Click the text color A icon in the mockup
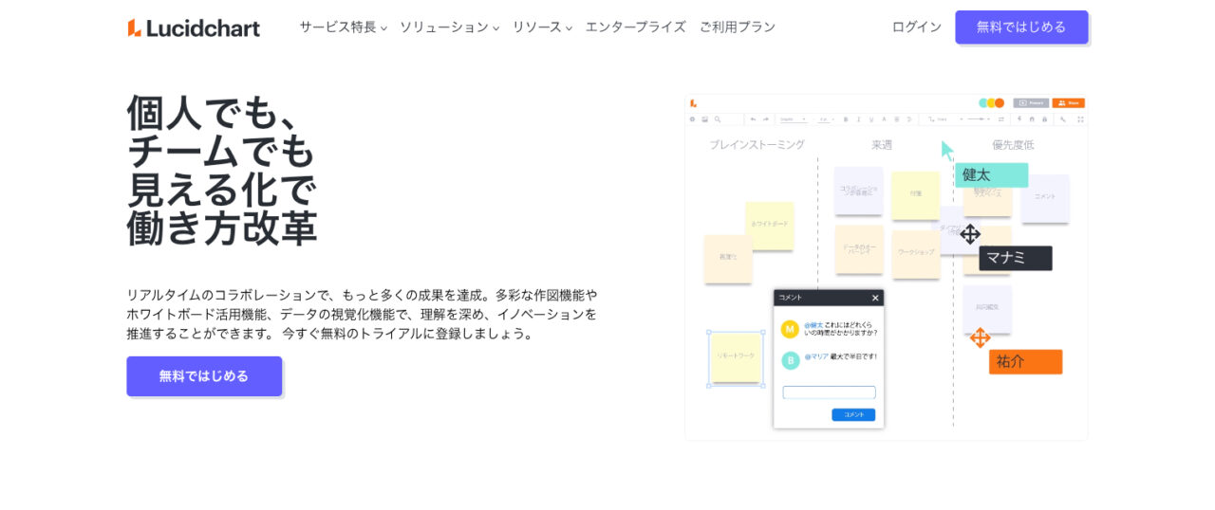 884,119
